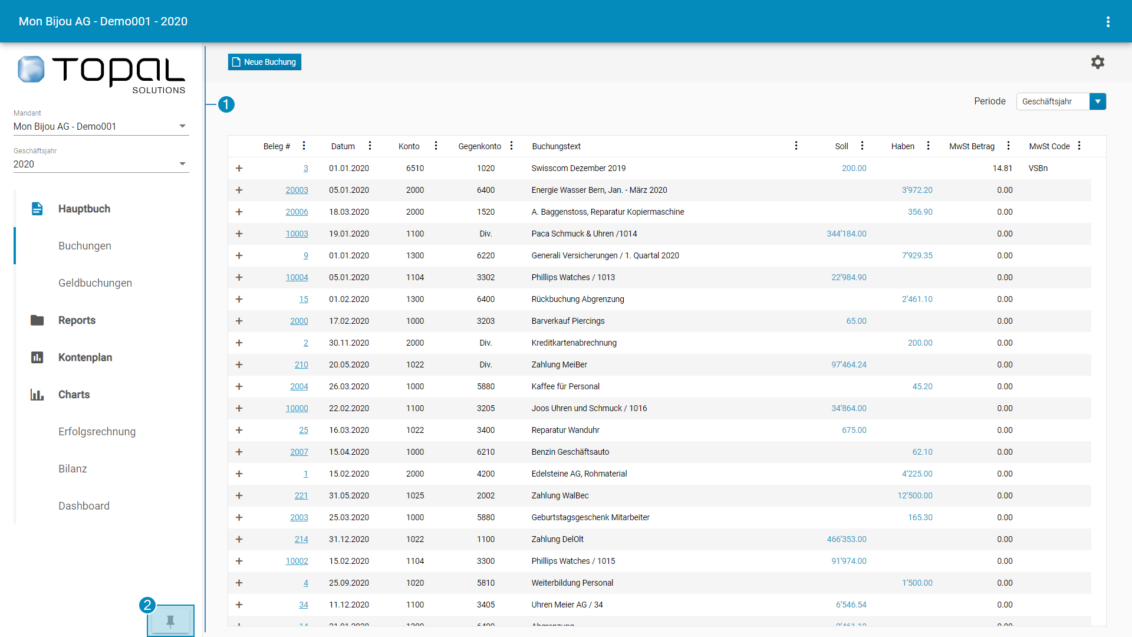Open Beleg number 20003 link
Image resolution: width=1132 pixels, height=637 pixels.
click(297, 190)
